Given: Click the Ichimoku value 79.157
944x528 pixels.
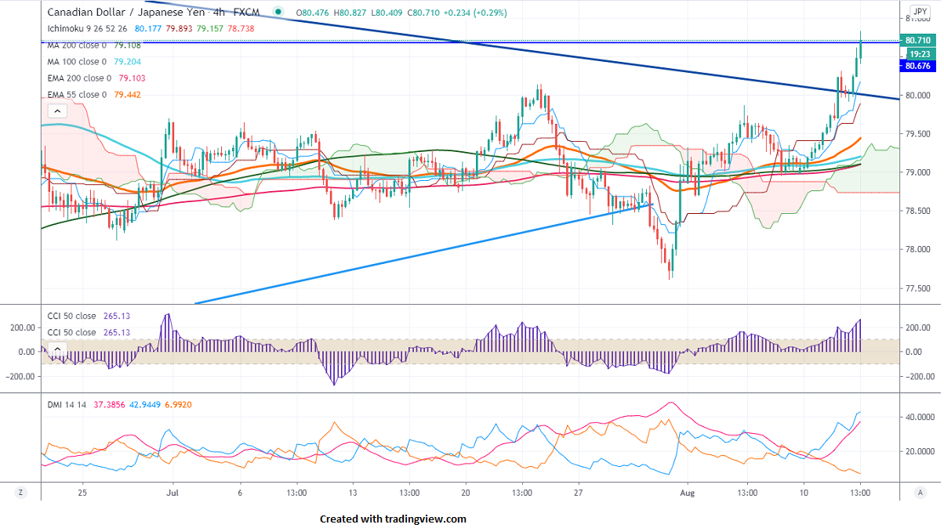Looking at the screenshot, I should pos(210,28).
